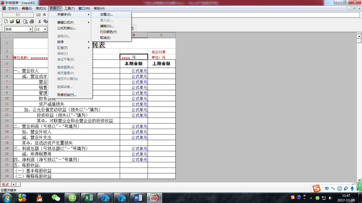The width and height of the screenshot is (362, 203).
Task: Open Print Preview from the toolbar
Action: [26, 21]
